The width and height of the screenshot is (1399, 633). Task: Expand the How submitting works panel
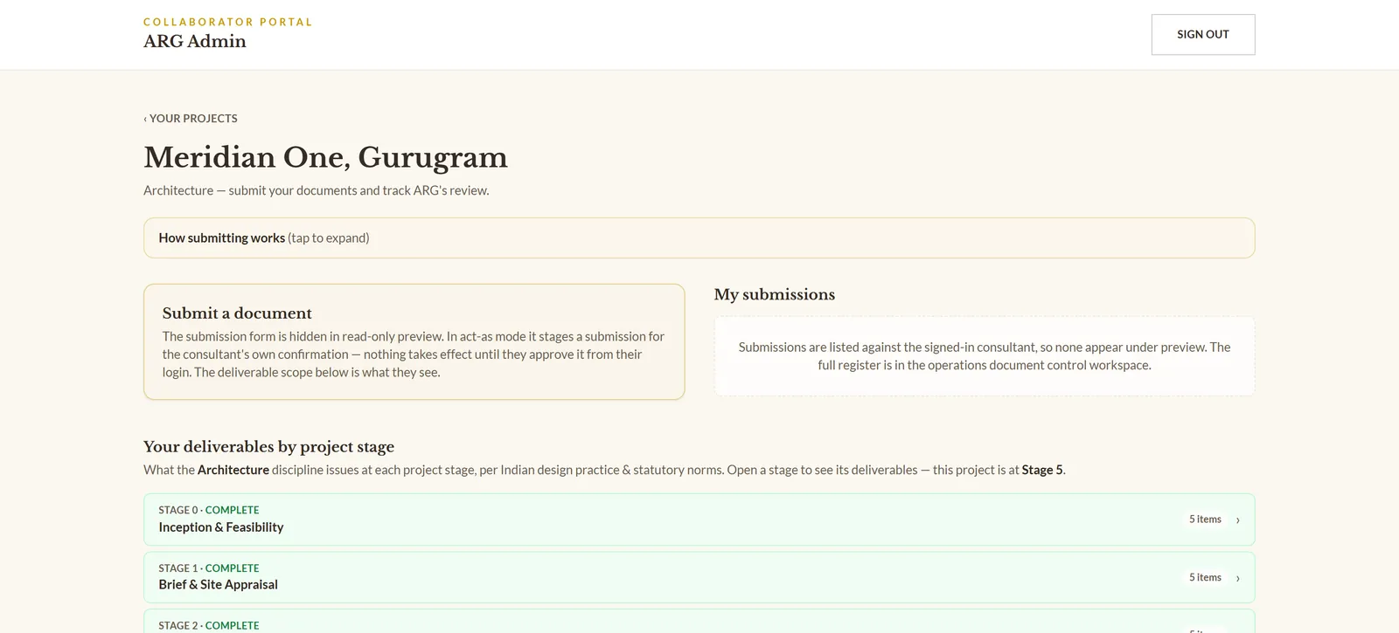pyautogui.click(x=699, y=237)
